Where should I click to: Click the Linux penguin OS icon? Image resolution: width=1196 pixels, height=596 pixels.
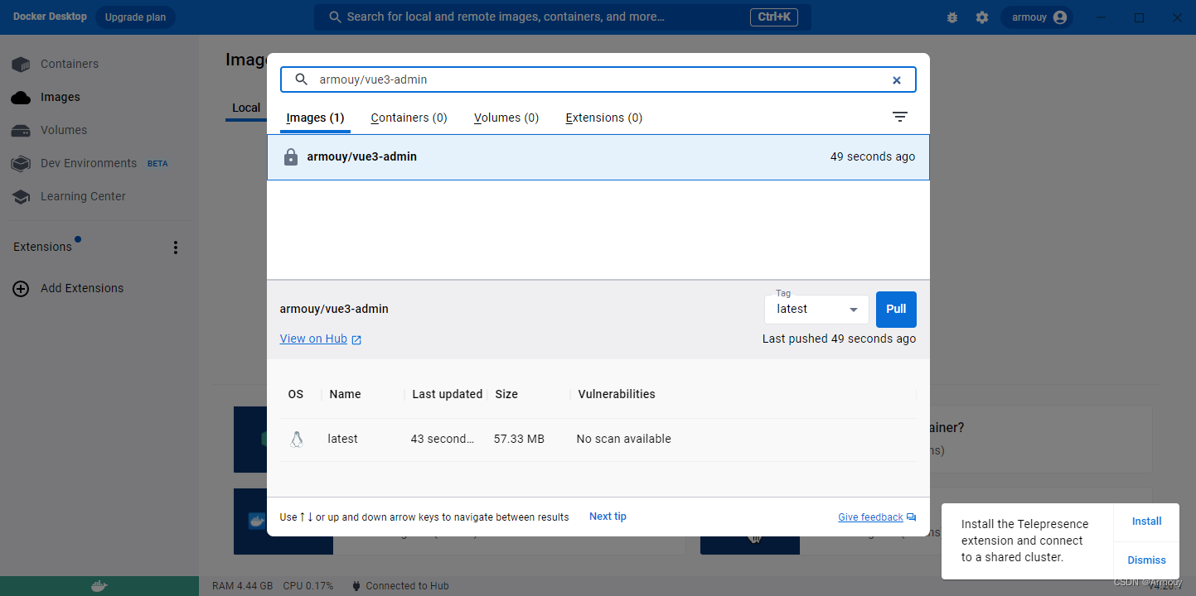(297, 439)
